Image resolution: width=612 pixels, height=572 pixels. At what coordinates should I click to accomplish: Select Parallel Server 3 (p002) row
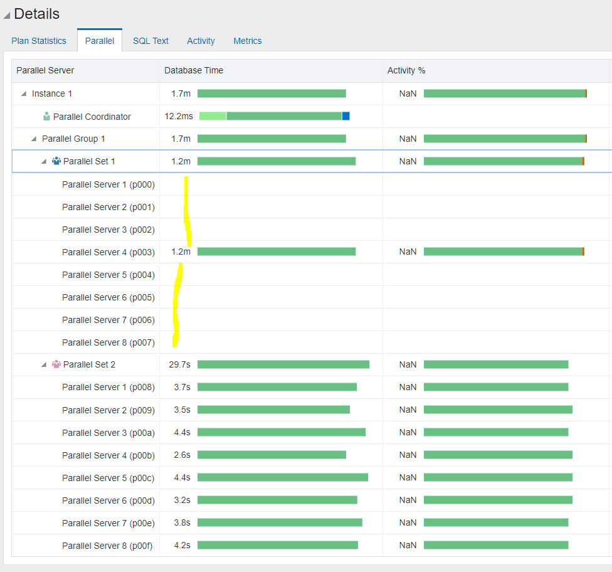pos(312,230)
